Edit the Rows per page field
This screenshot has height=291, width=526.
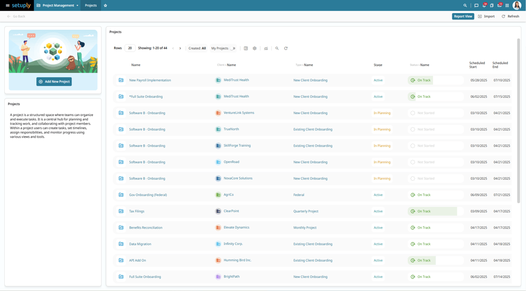tap(130, 48)
